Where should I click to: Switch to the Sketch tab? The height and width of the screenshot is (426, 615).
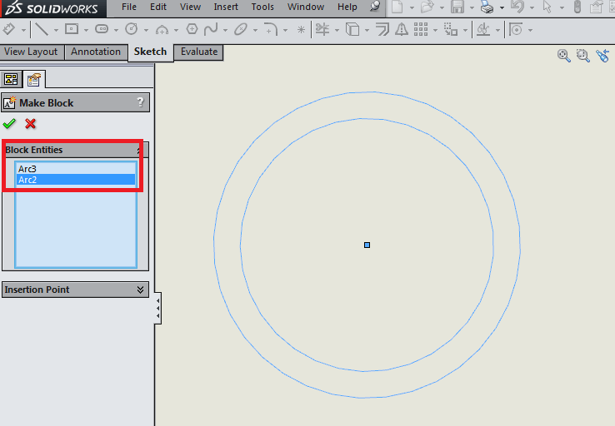150,52
